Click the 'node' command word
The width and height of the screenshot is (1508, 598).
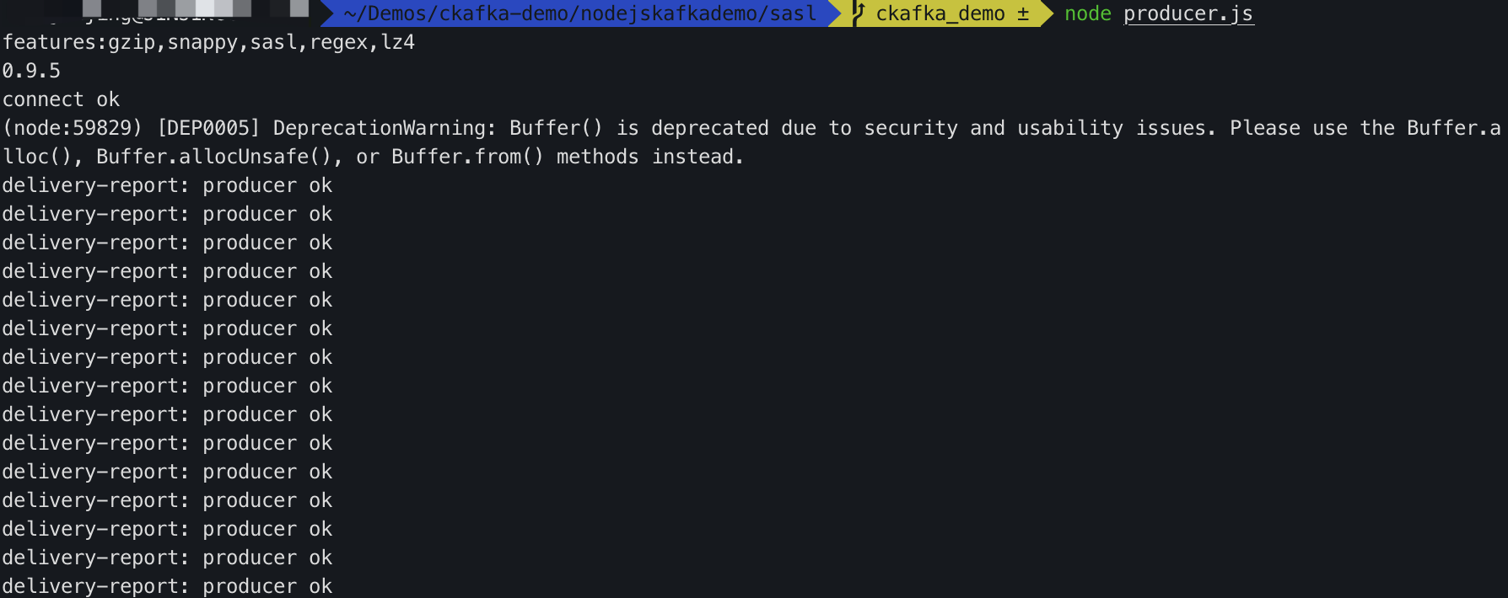click(1087, 13)
